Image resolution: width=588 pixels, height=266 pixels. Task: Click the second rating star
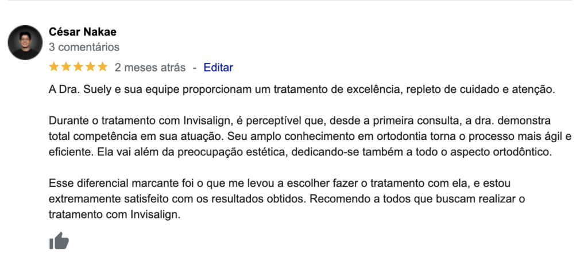coord(66,67)
